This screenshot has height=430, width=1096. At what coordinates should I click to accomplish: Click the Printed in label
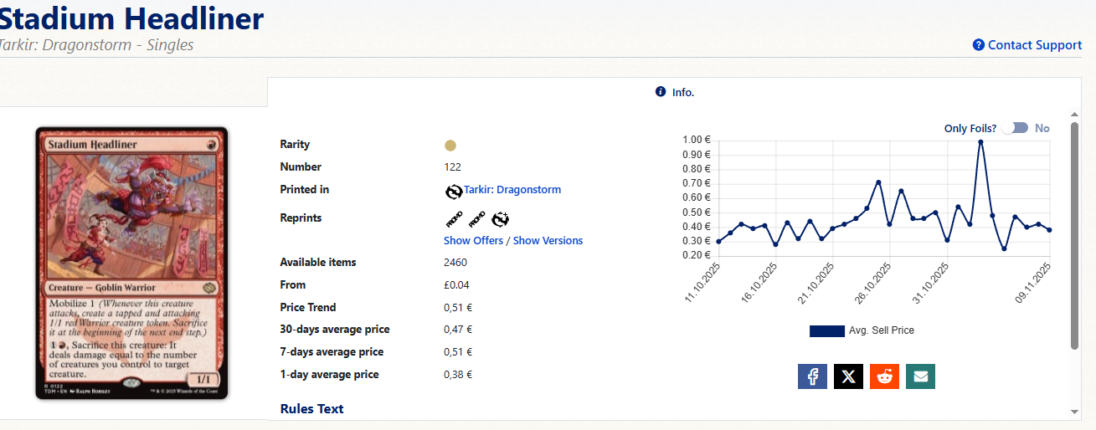(304, 190)
